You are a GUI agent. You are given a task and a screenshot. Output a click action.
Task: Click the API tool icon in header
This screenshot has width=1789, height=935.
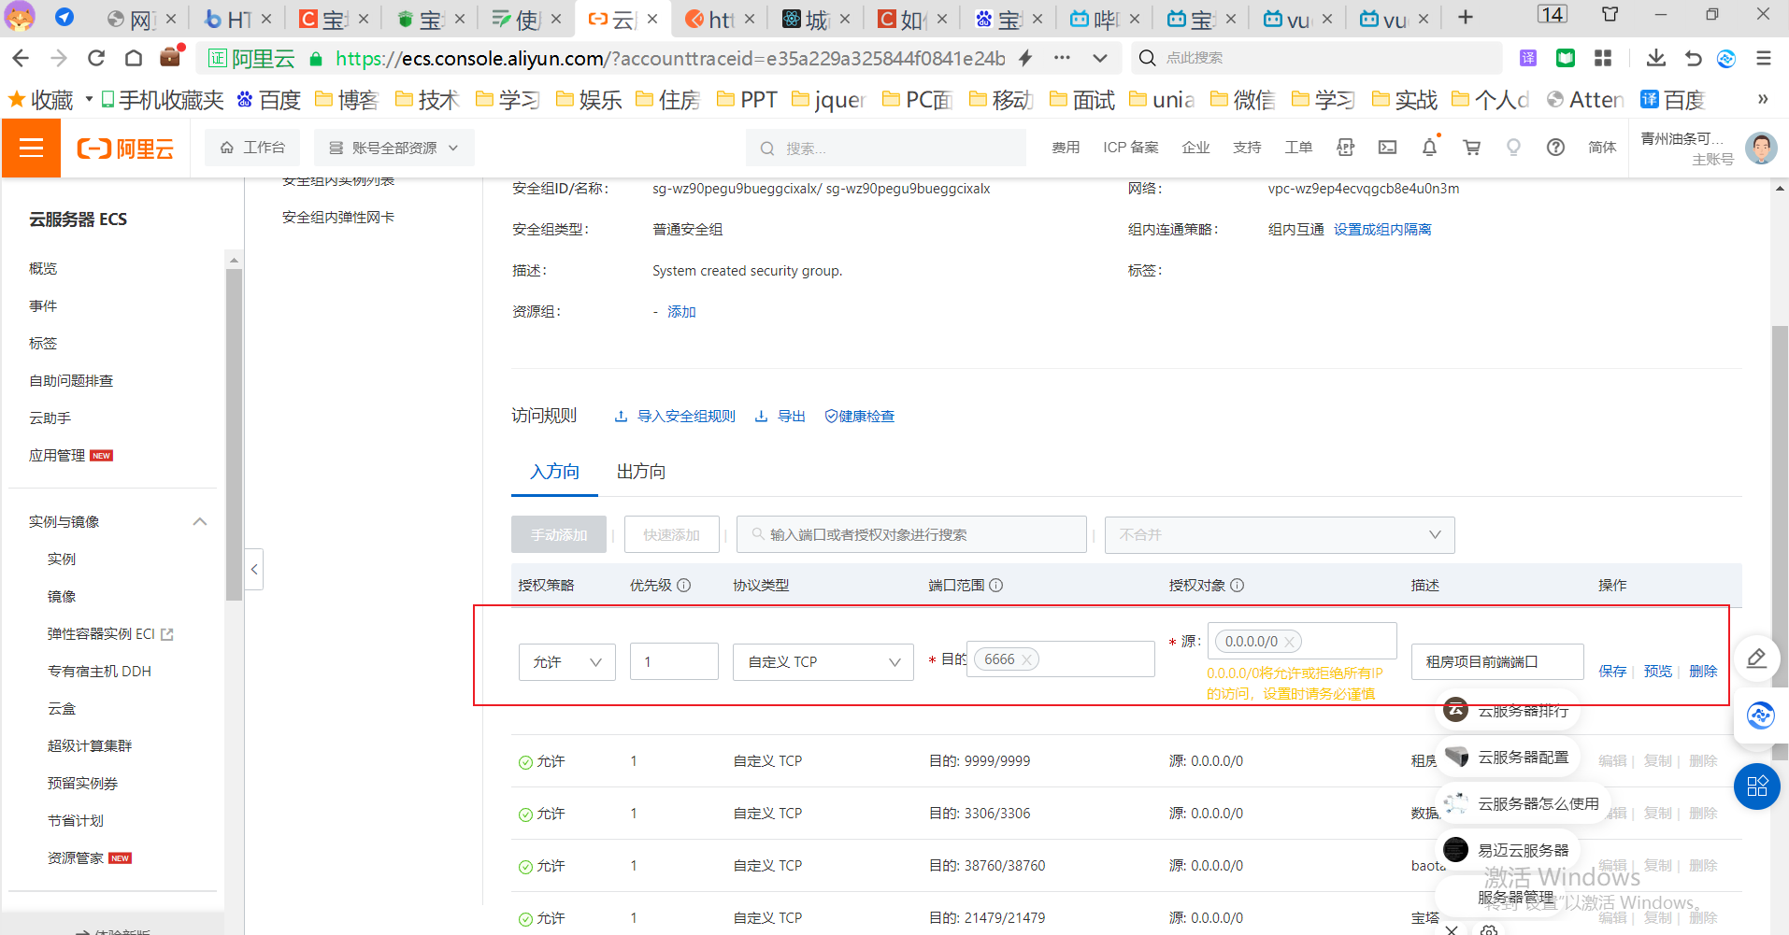coord(1346,148)
